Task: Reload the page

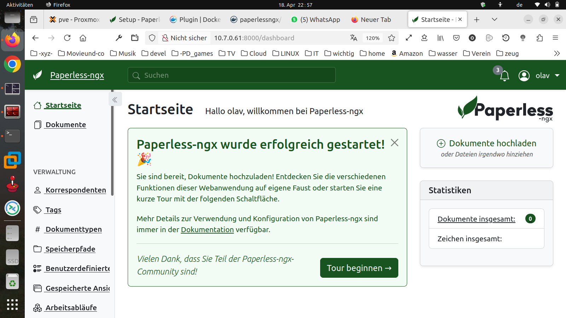Action: [x=67, y=38]
